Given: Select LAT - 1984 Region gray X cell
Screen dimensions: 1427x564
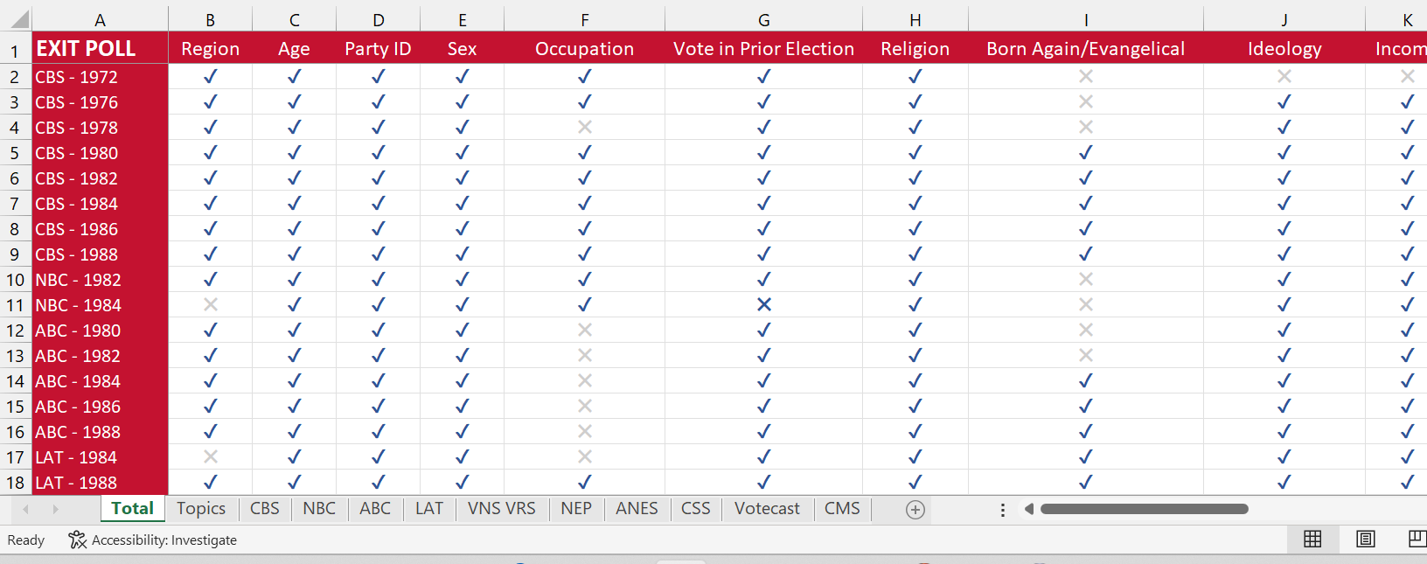Looking at the screenshot, I should coord(210,457).
